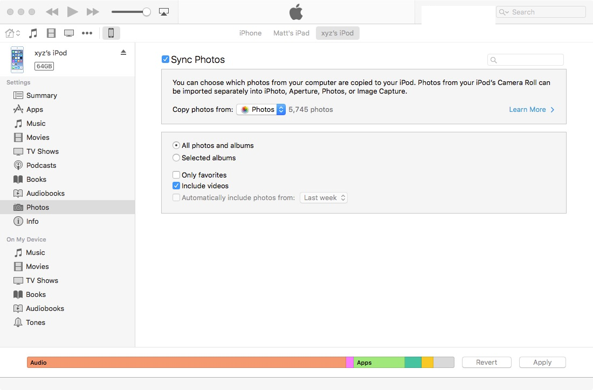This screenshot has height=390, width=593.
Task: Select the device button in toolbar
Action: coord(111,33)
